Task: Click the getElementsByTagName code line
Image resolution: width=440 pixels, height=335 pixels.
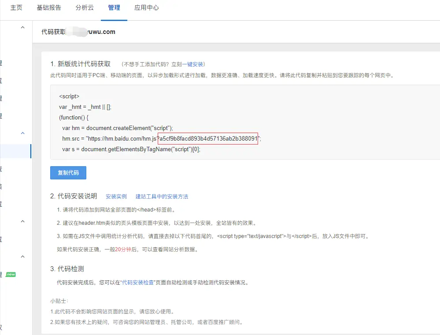Action: coord(131,149)
